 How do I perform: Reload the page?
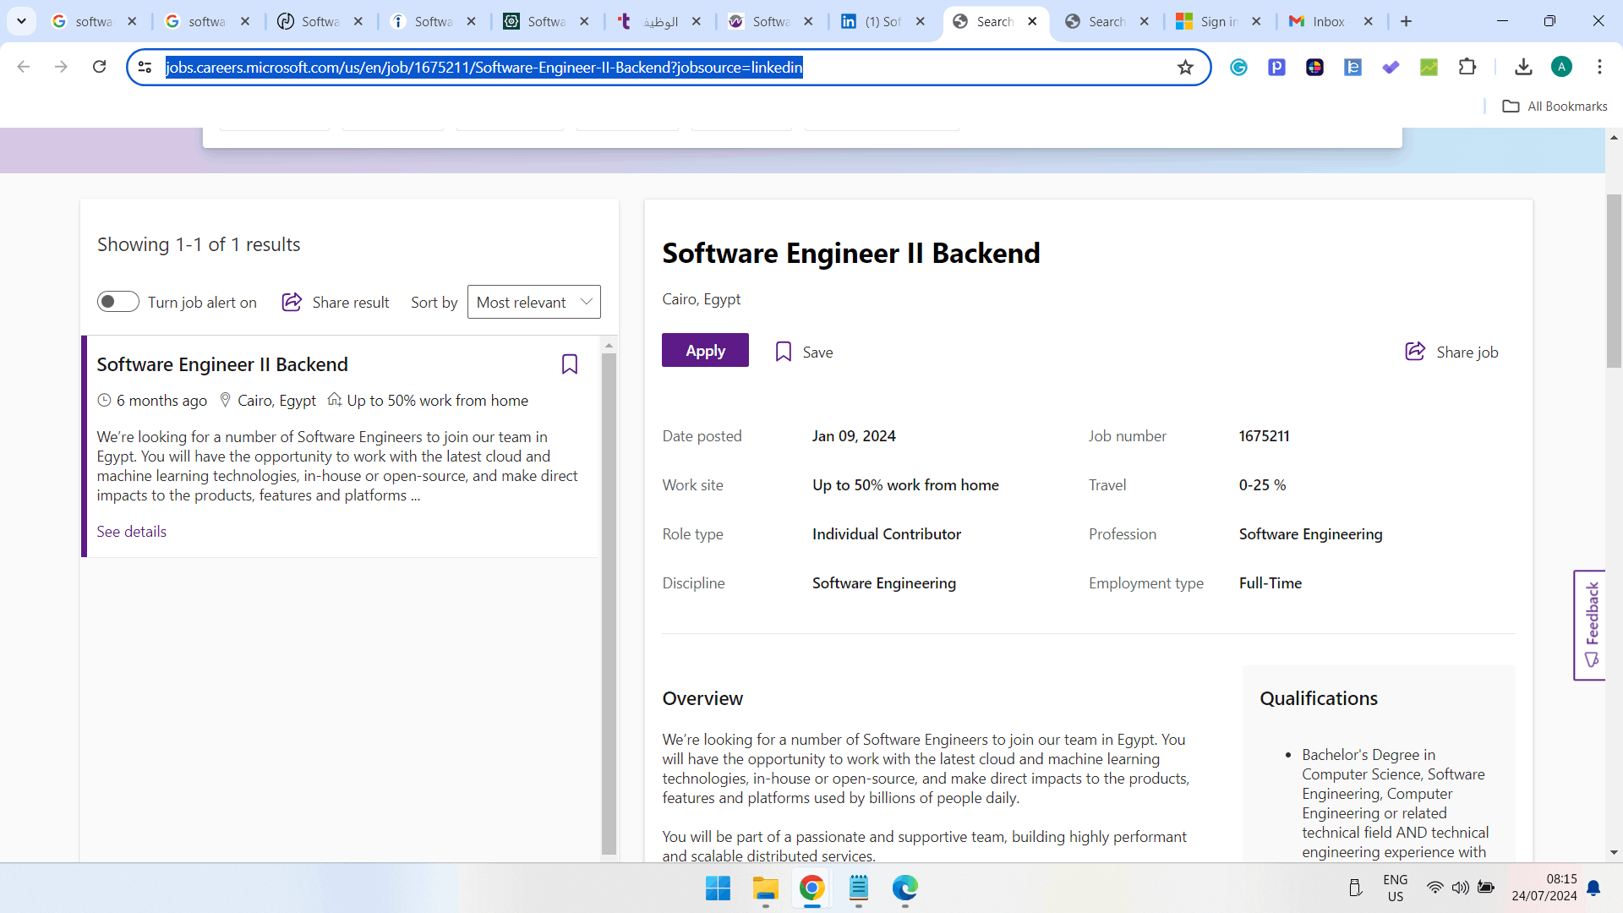[99, 67]
